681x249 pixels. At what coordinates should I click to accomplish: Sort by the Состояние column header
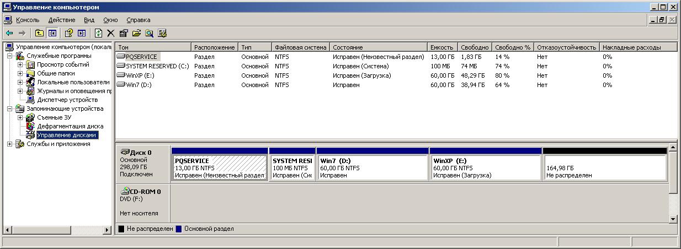(379, 47)
